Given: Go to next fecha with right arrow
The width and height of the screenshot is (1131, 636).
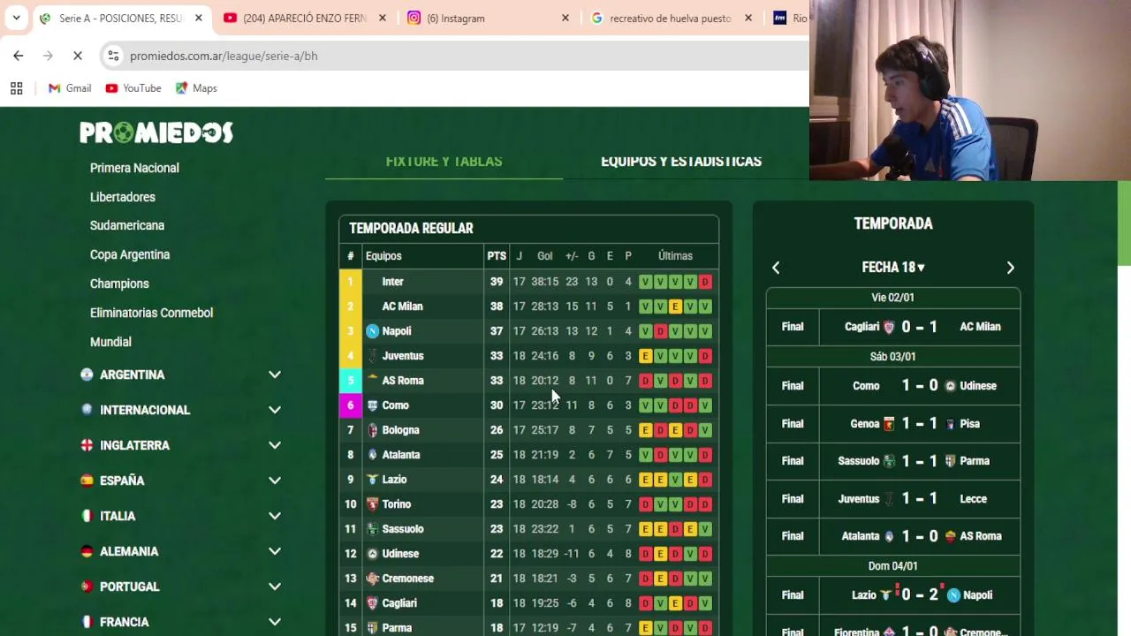Looking at the screenshot, I should 1011,268.
